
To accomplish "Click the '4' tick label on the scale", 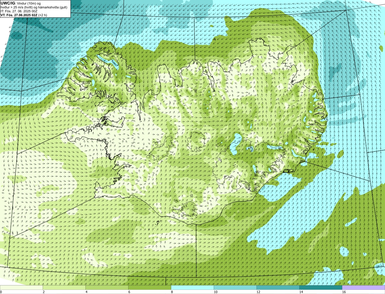I will 86,292.
